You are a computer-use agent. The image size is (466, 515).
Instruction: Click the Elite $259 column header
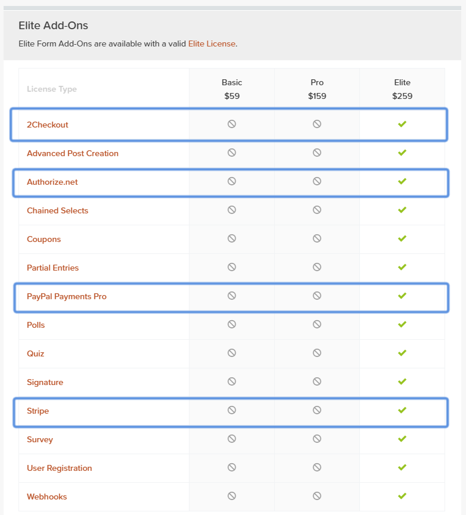[402, 89]
